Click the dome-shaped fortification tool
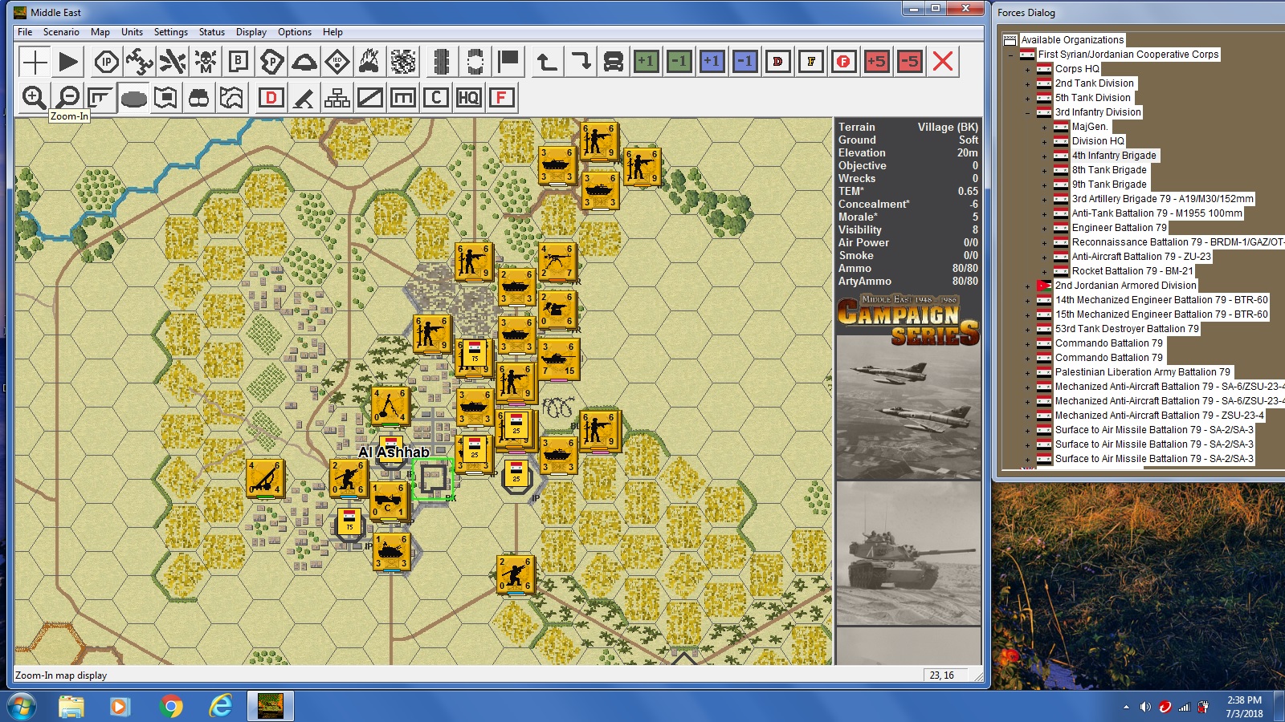1285x722 pixels. click(304, 61)
